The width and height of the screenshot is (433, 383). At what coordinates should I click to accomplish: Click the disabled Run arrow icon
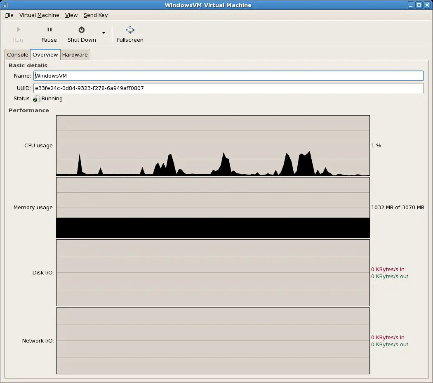coord(18,29)
